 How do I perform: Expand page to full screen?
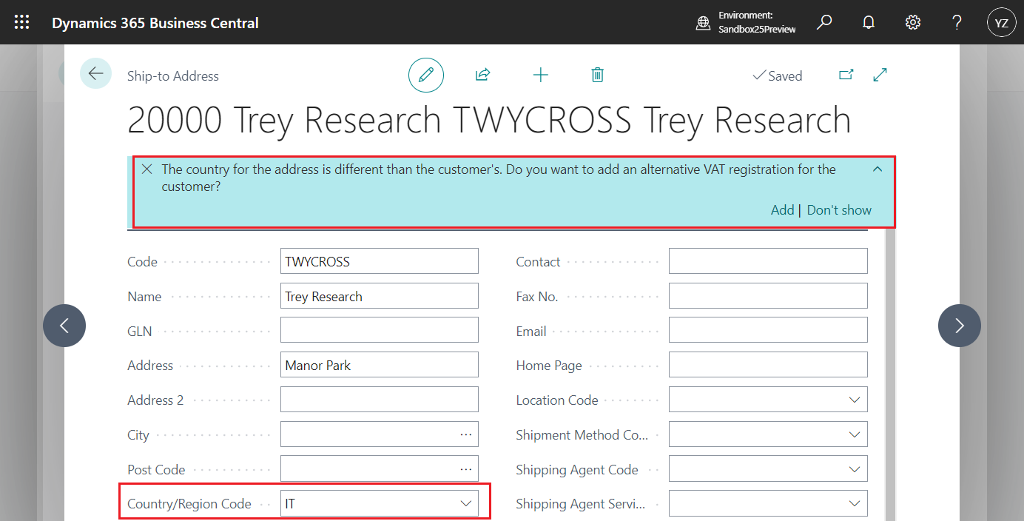880,75
